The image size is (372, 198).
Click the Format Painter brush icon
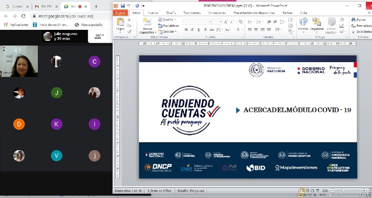[x=129, y=31]
